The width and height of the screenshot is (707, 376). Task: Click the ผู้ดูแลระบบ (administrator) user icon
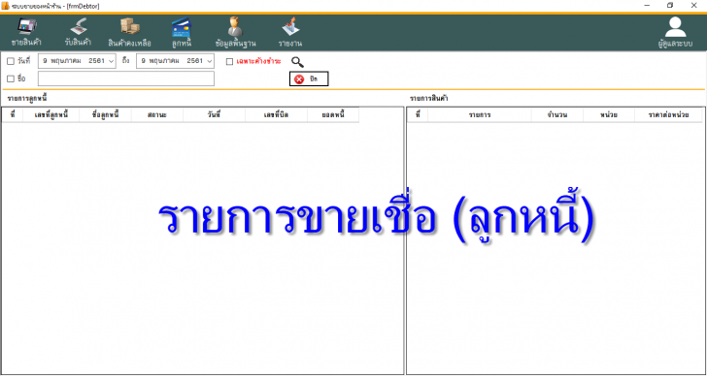[675, 32]
